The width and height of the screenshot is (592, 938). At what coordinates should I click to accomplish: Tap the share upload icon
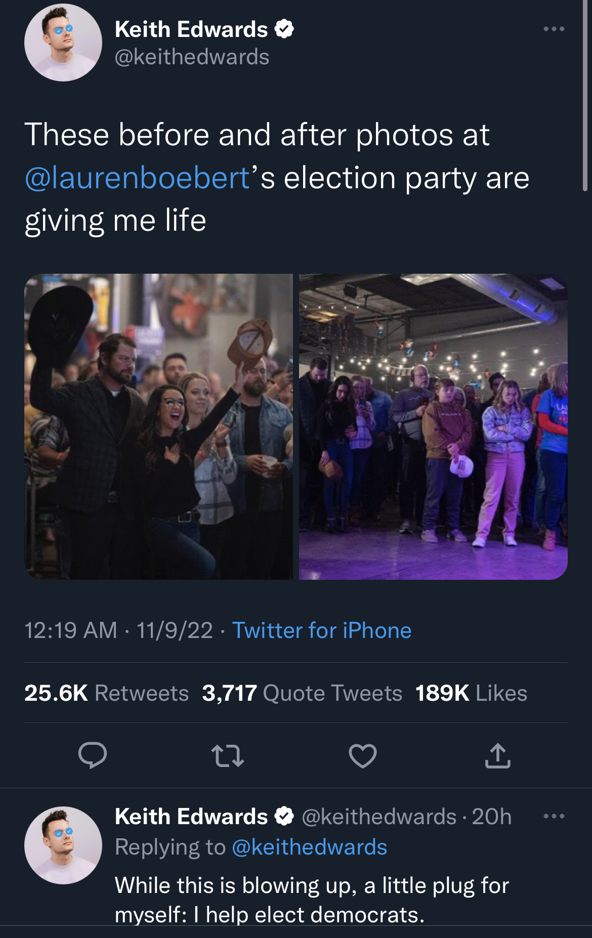click(x=498, y=755)
